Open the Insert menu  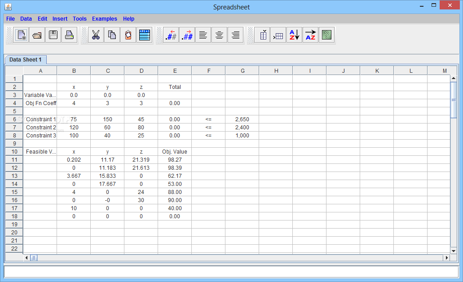(60, 18)
